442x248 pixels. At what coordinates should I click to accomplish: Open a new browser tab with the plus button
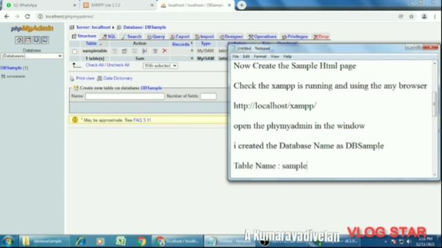pos(242,5)
